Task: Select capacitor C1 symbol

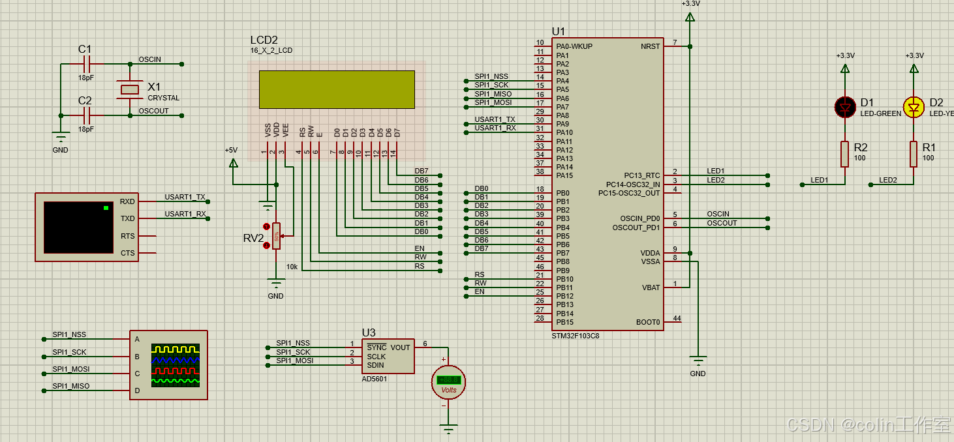Action: (x=88, y=64)
